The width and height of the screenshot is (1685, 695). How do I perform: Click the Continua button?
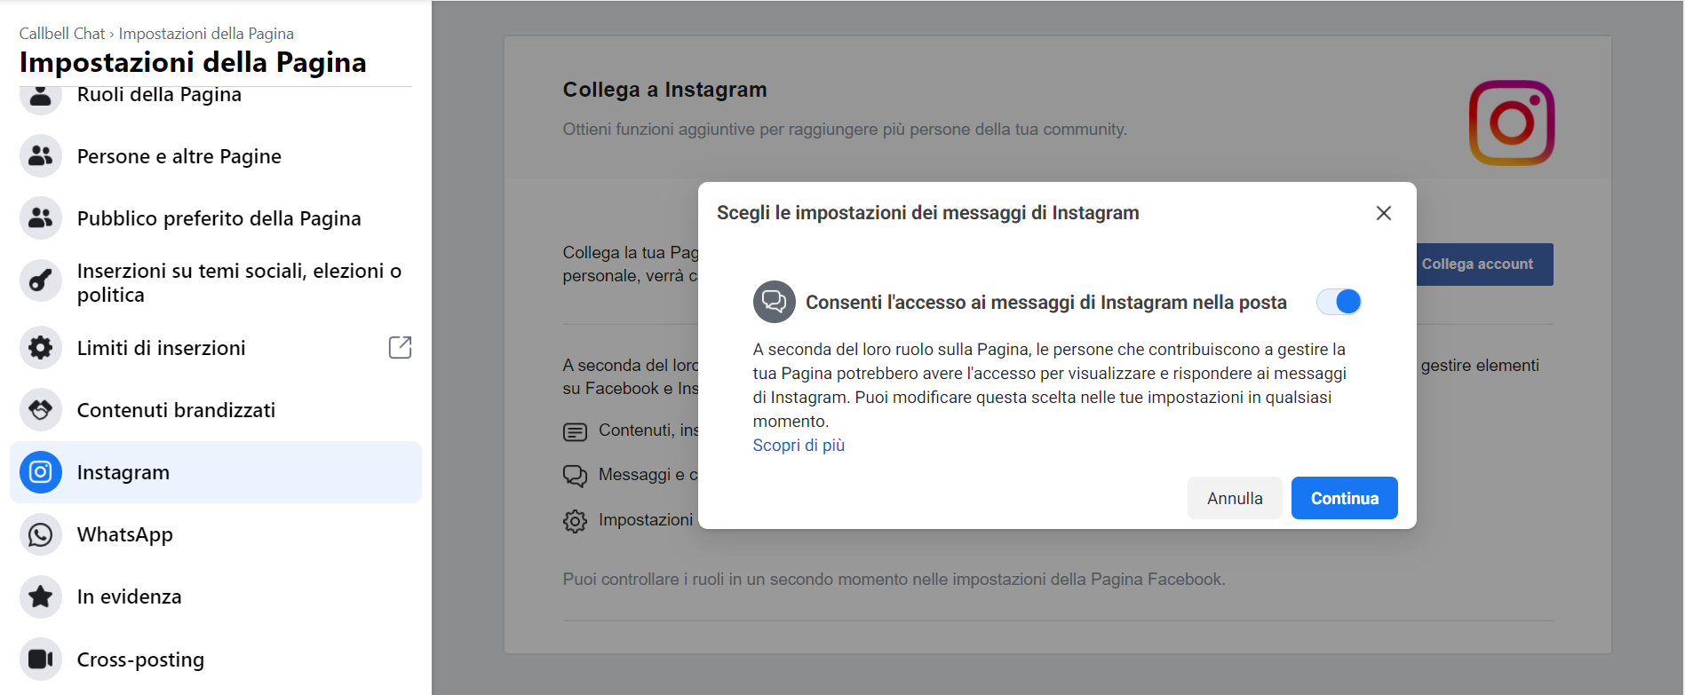click(1344, 498)
